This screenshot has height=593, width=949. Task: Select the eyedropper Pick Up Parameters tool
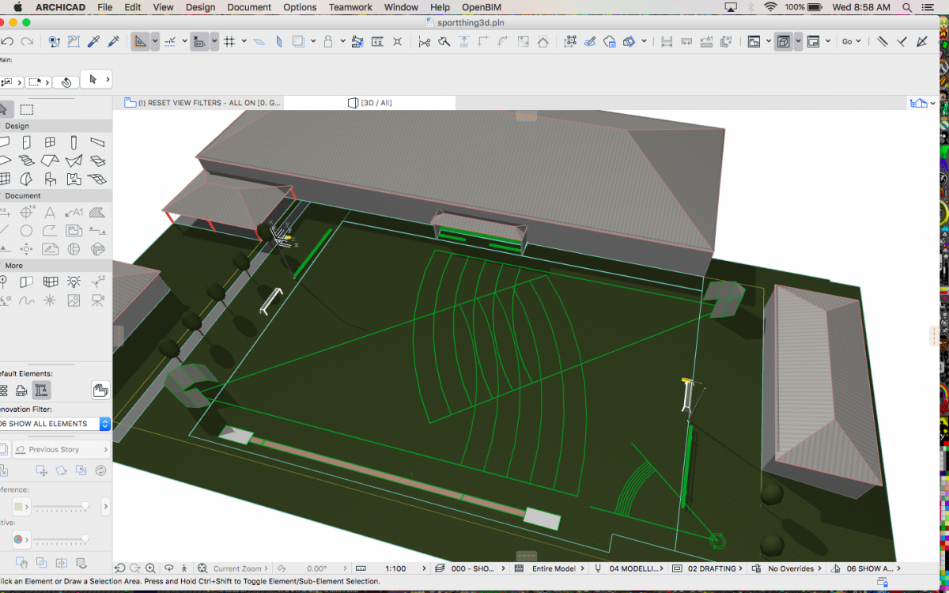click(x=93, y=42)
